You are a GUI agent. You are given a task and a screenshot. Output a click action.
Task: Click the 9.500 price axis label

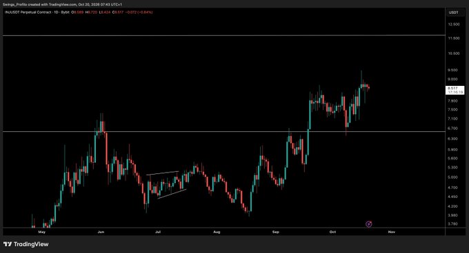click(452, 69)
